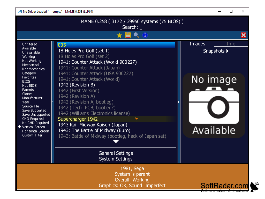Click the selected Vertical Screen filter
Screen dimensions: 265x199
[x=33, y=127]
